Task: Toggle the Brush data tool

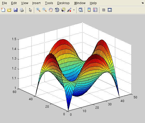Action: pyautogui.click(x=69, y=10)
